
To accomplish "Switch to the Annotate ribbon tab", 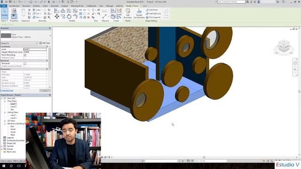I will point(55,6).
